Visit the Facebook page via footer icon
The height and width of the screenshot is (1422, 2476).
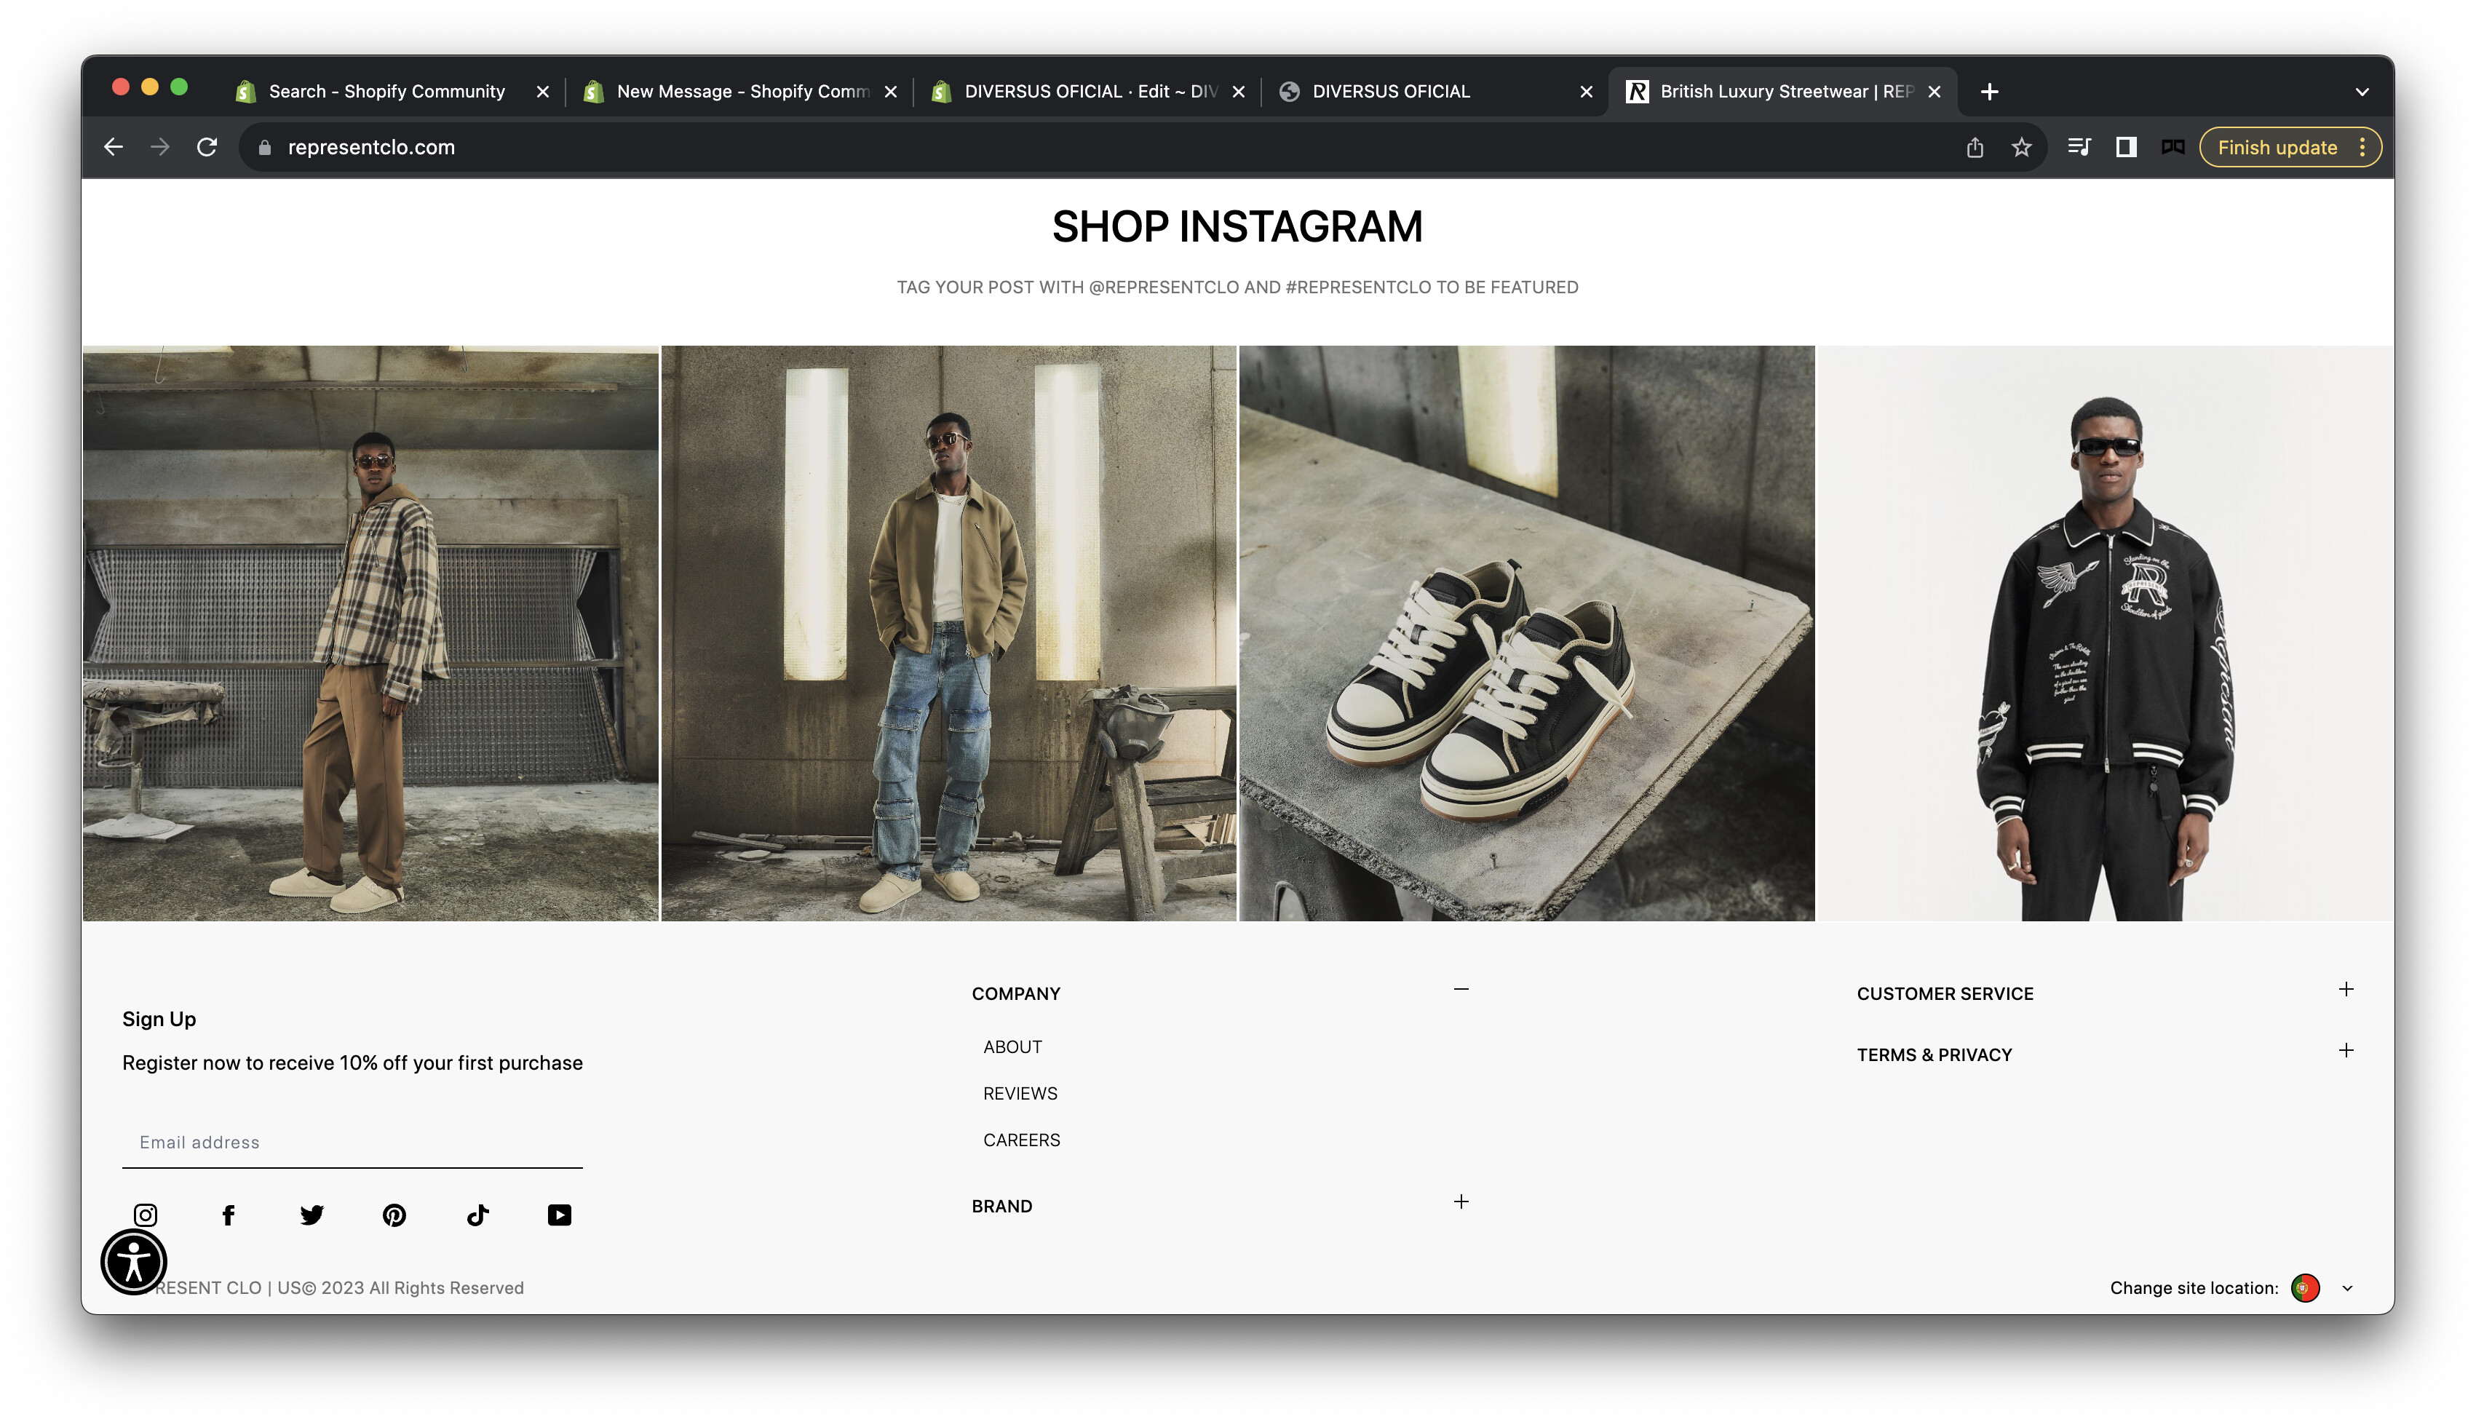coord(229,1215)
